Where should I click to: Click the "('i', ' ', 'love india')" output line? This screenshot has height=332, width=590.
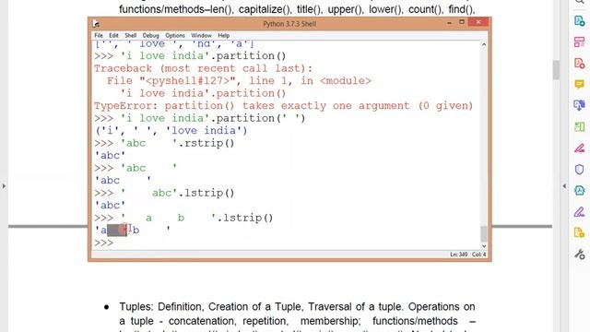[171, 131]
